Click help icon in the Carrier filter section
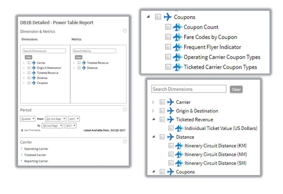283x194 pixels. pyautogui.click(x=125, y=141)
